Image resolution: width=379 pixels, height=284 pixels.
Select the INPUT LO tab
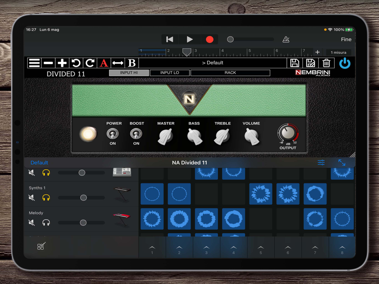tap(169, 73)
